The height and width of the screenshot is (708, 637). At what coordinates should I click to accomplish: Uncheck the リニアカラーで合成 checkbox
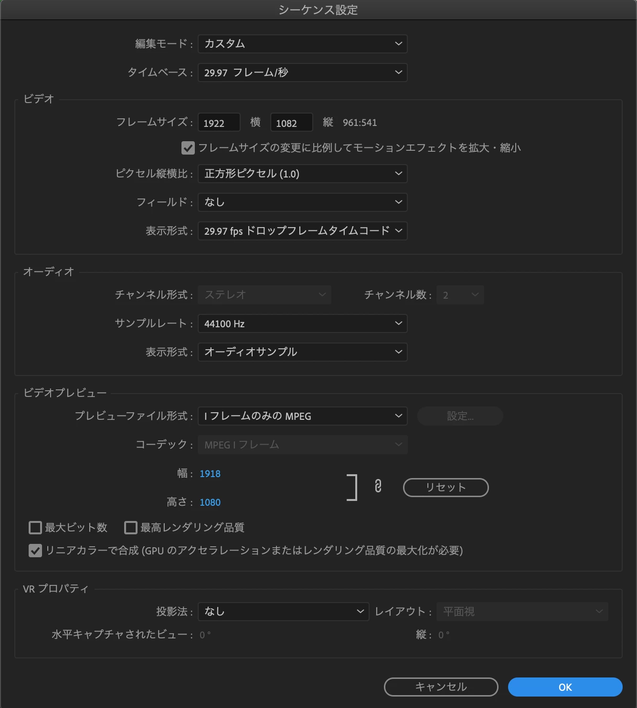coord(35,551)
